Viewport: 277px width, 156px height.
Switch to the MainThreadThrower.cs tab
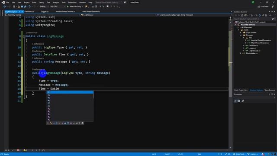[91, 12]
